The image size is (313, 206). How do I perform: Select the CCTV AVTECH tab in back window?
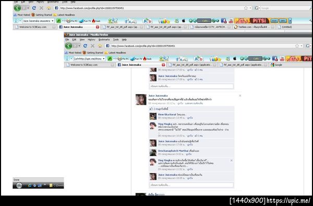click(210, 27)
